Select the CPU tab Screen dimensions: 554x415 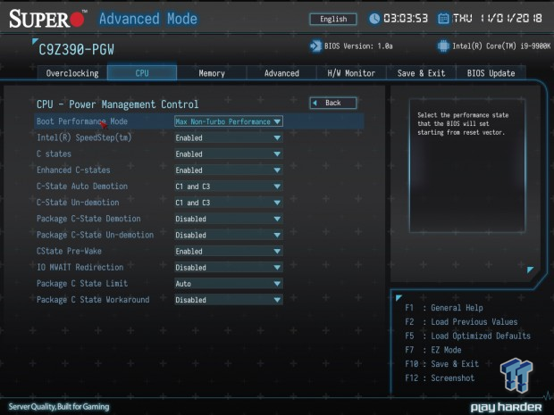click(142, 73)
